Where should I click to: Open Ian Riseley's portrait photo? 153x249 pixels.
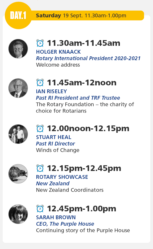coord(18,88)
